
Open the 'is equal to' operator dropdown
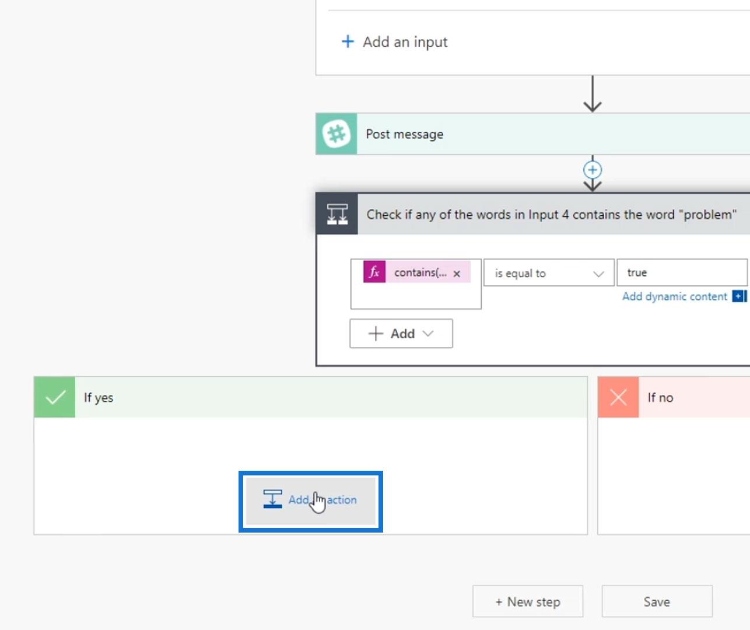coord(549,273)
